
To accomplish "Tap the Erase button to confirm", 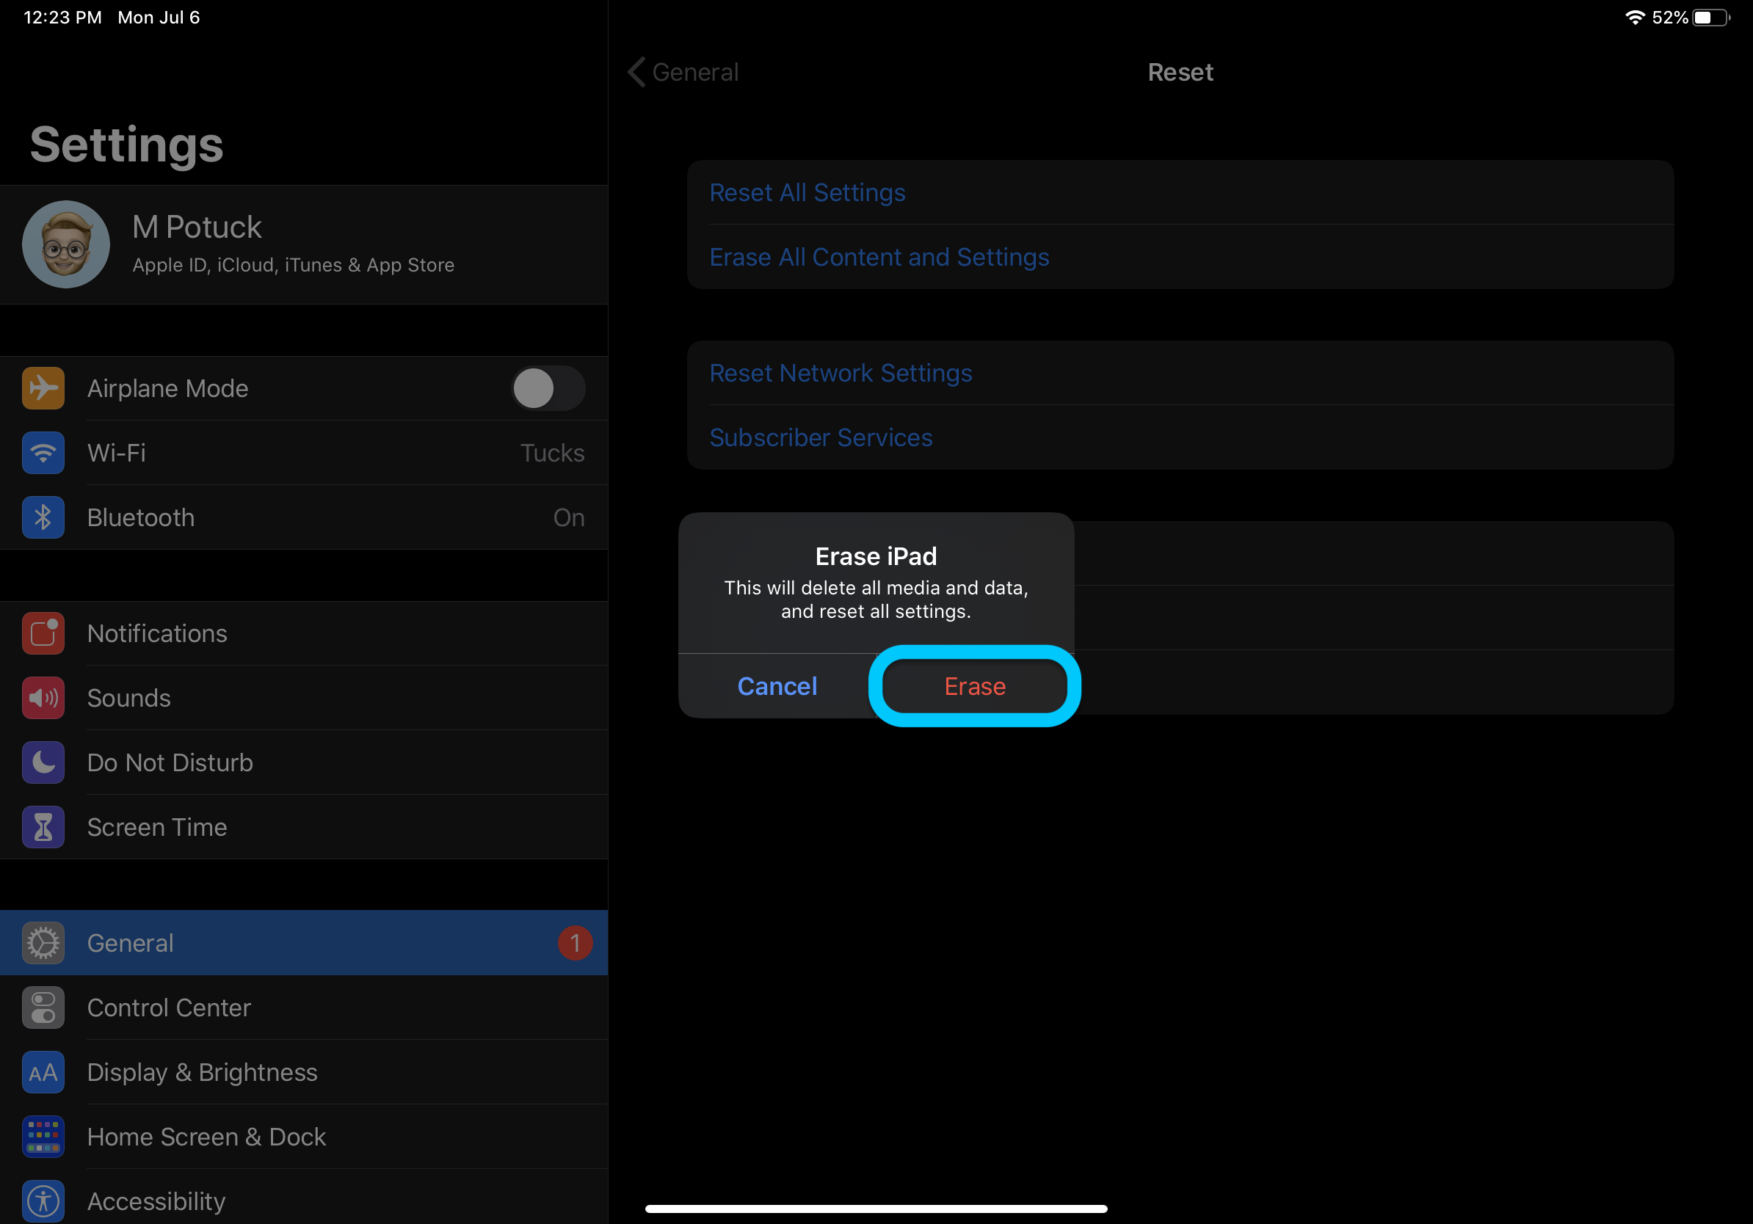I will (973, 685).
